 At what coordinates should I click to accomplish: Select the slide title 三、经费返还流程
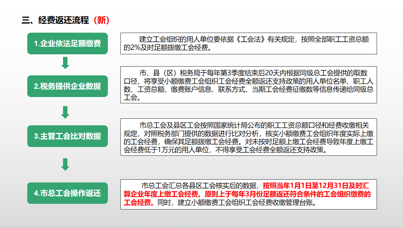click(x=55, y=20)
